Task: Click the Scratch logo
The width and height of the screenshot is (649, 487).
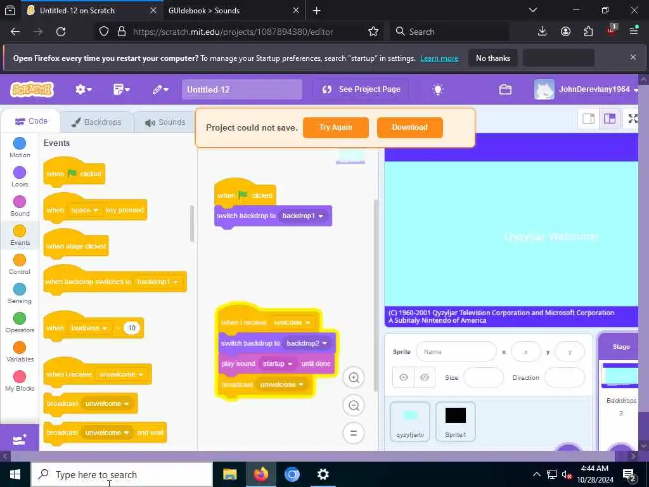Action: (32, 89)
